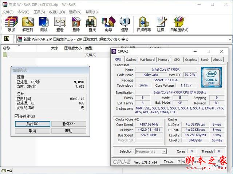Select the CPU tab in CPU-Z

coord(118,59)
